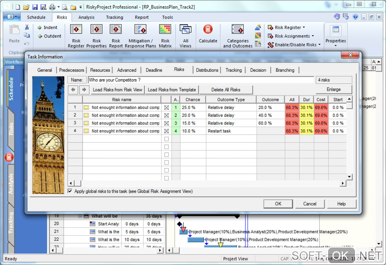Open Mitigation / Response Plans
This screenshot has height=265, width=386.
tap(140, 36)
